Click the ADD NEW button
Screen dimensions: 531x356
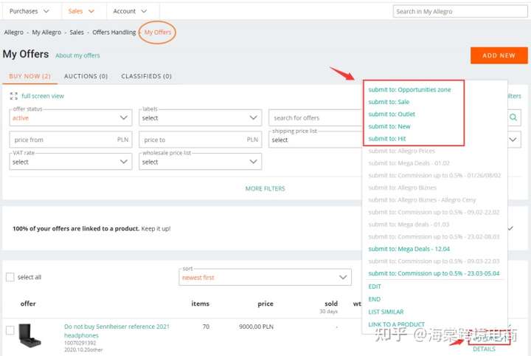click(499, 55)
